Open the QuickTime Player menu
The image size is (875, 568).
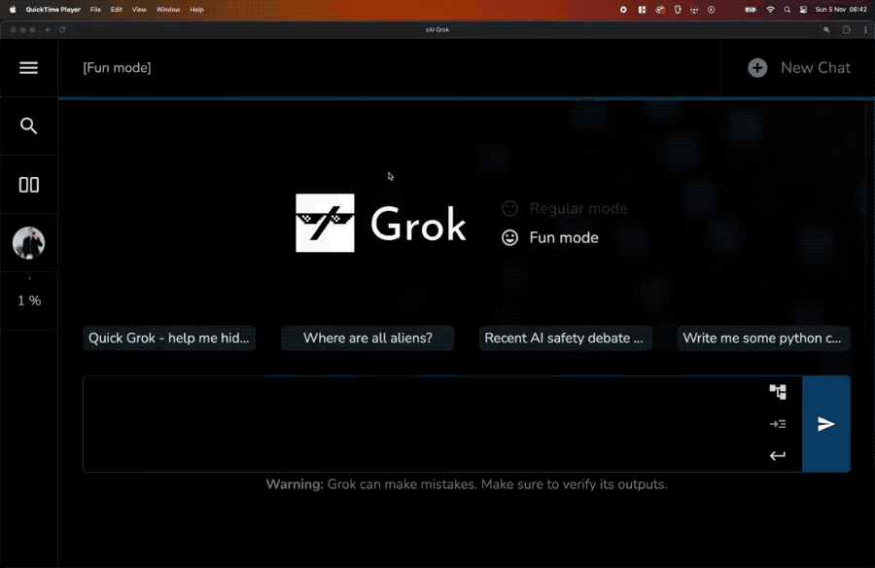(53, 10)
